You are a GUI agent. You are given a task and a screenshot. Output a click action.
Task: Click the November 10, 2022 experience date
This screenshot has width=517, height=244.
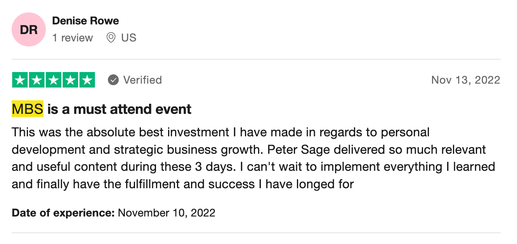pos(167,213)
